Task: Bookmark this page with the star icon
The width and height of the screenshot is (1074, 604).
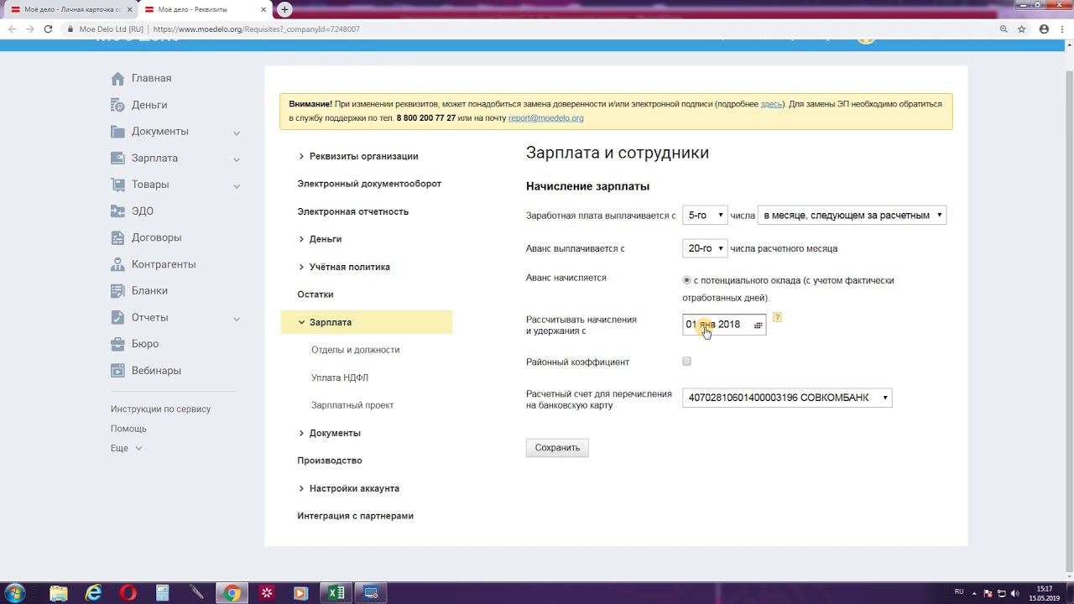Action: 1022,29
